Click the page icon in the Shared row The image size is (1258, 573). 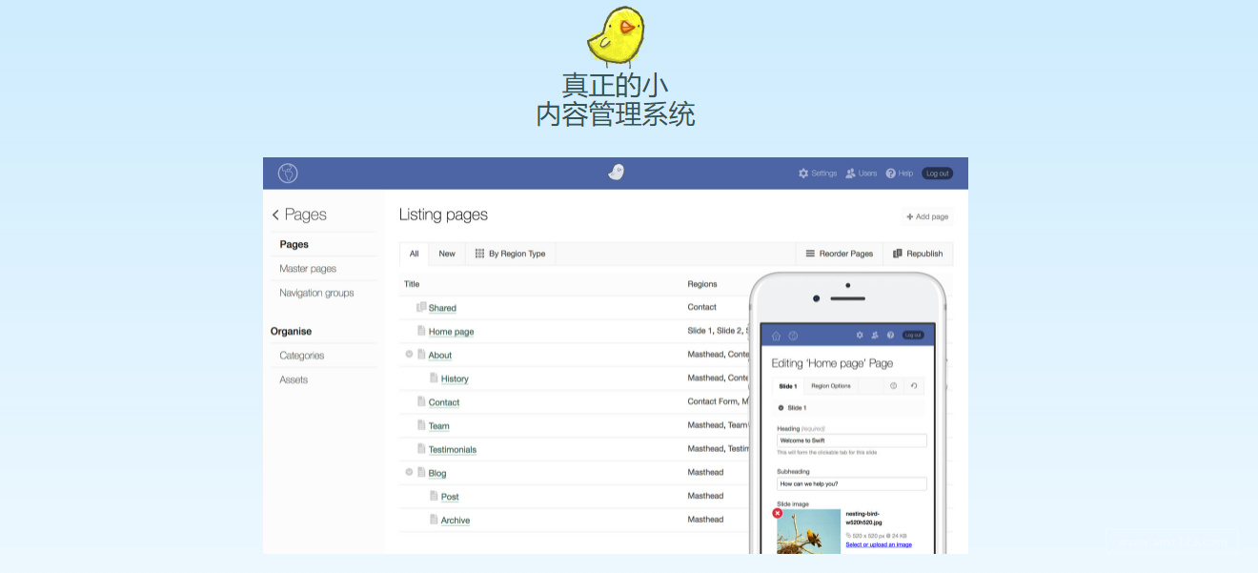pos(421,307)
